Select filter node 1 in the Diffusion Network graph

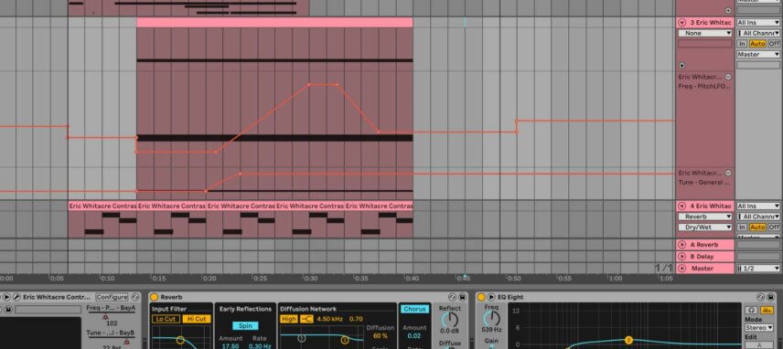point(302,338)
